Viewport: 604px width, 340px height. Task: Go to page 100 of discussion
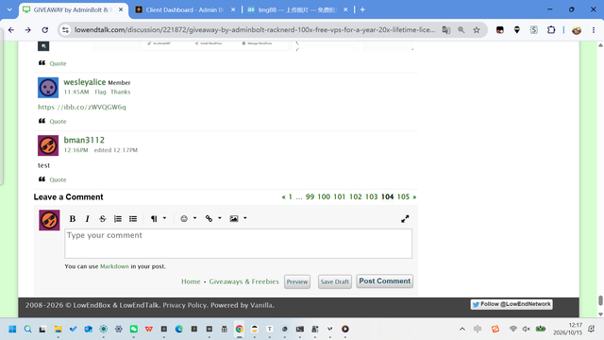(324, 196)
